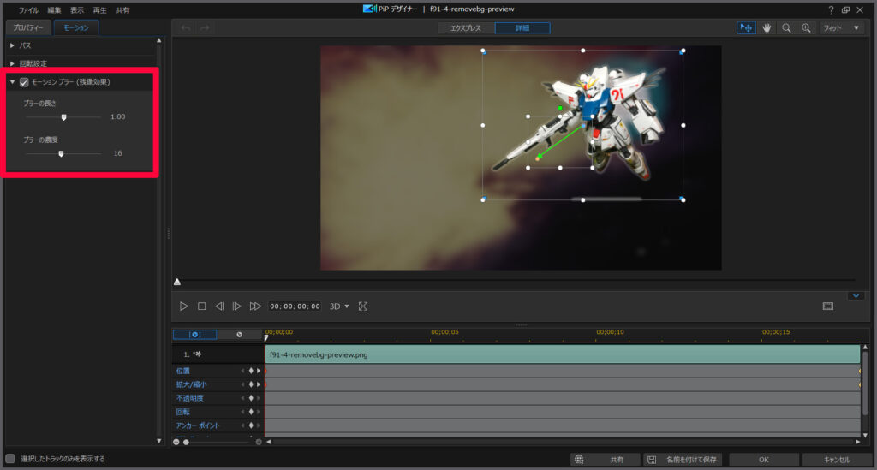Go to next keyframe on 拡大/縮小 row
This screenshot has height=470, width=877.
click(259, 384)
